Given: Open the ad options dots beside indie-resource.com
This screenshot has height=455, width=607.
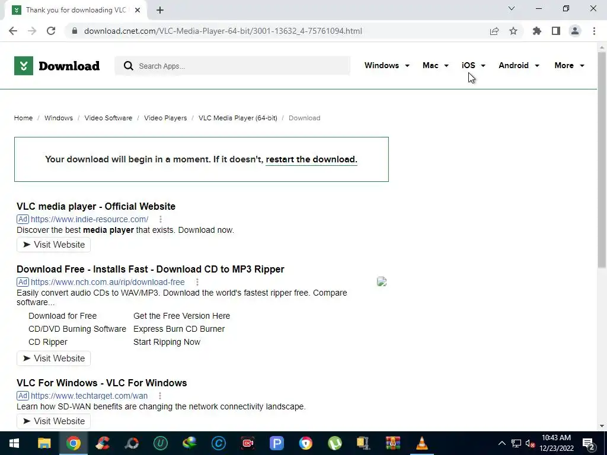Looking at the screenshot, I should 160,219.
